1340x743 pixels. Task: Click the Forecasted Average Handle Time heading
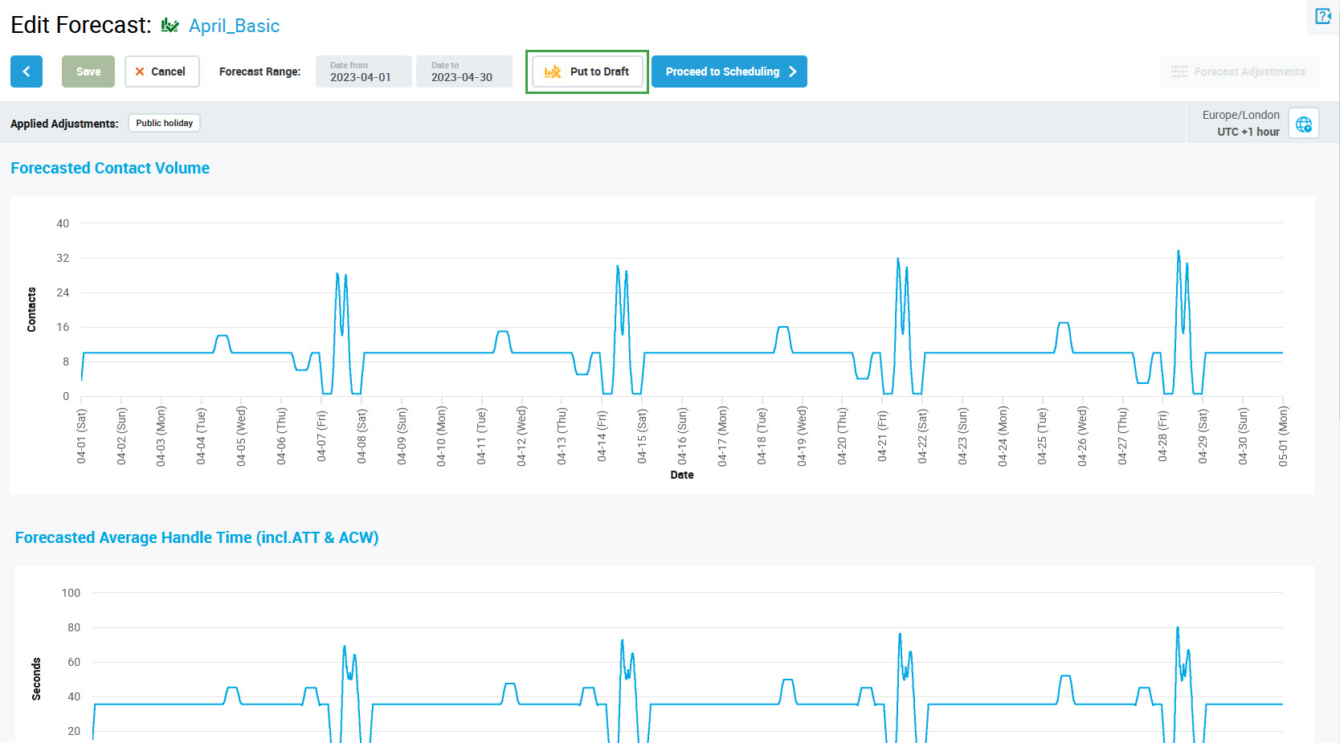click(197, 537)
